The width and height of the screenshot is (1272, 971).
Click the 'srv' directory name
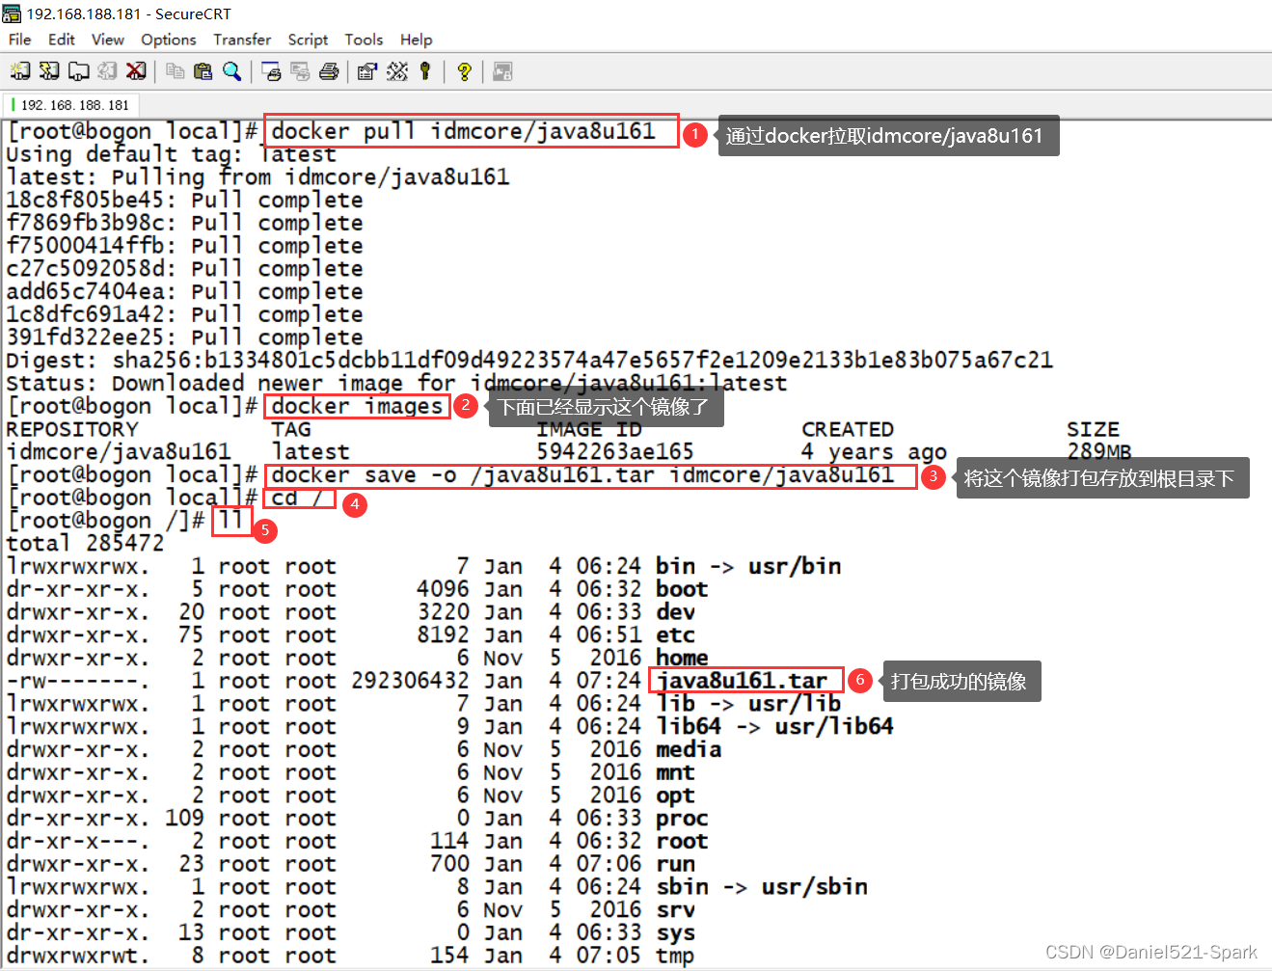point(675,909)
